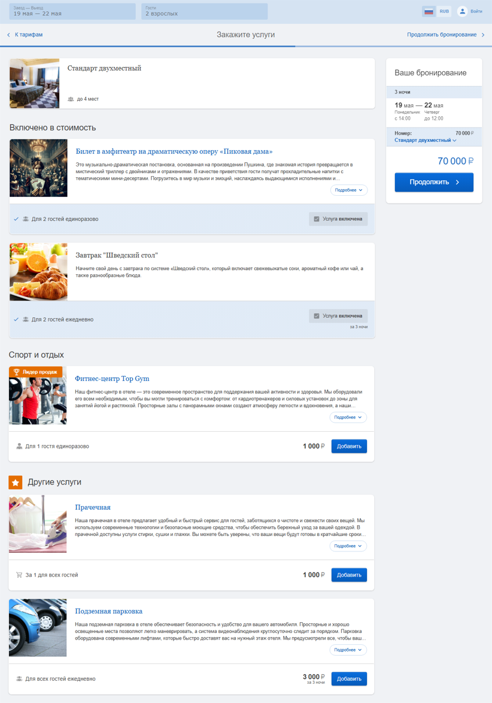Click guests icon in Для 2 гостей единоразово row
492x703 pixels.
(26, 219)
